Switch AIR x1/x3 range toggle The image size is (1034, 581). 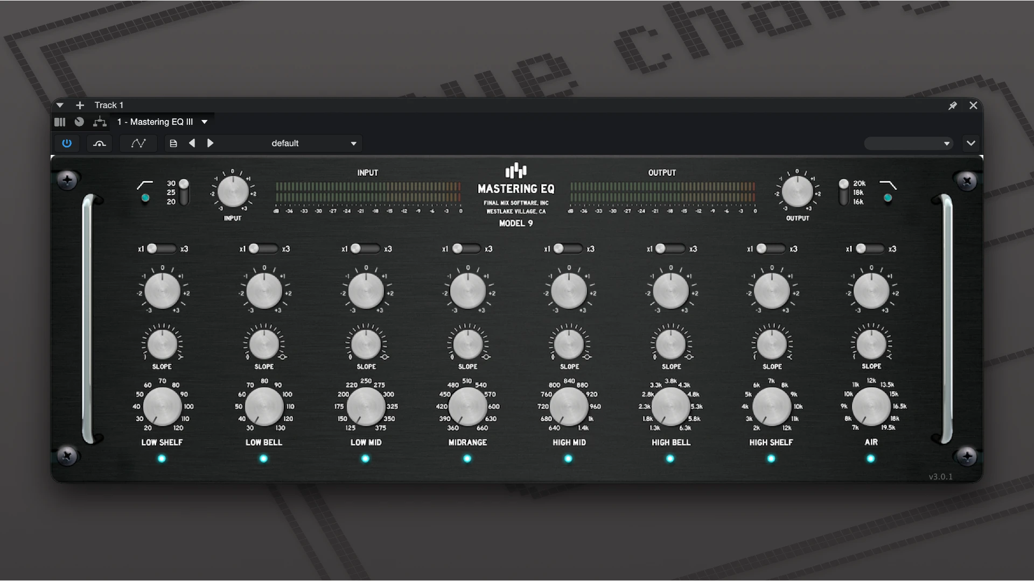coord(870,249)
